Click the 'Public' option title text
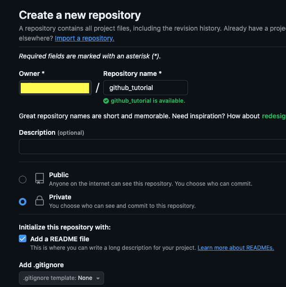 59,175
